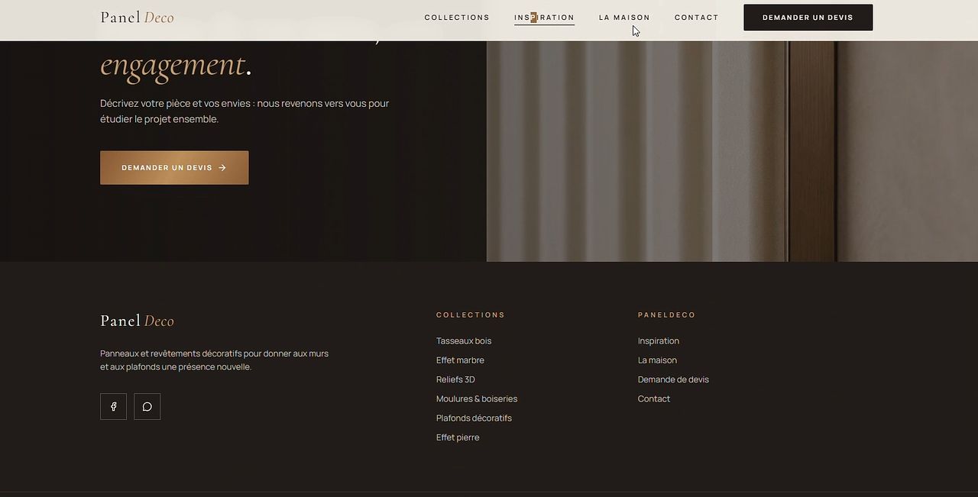Select the Effet pierre footer link
Screen dimensions: 978x497
[458, 437]
